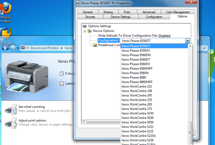
Task: Click the dropdown list scrollbar thumb
Action: (x=190, y=133)
